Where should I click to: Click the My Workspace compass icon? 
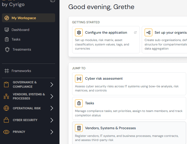click(7, 18)
